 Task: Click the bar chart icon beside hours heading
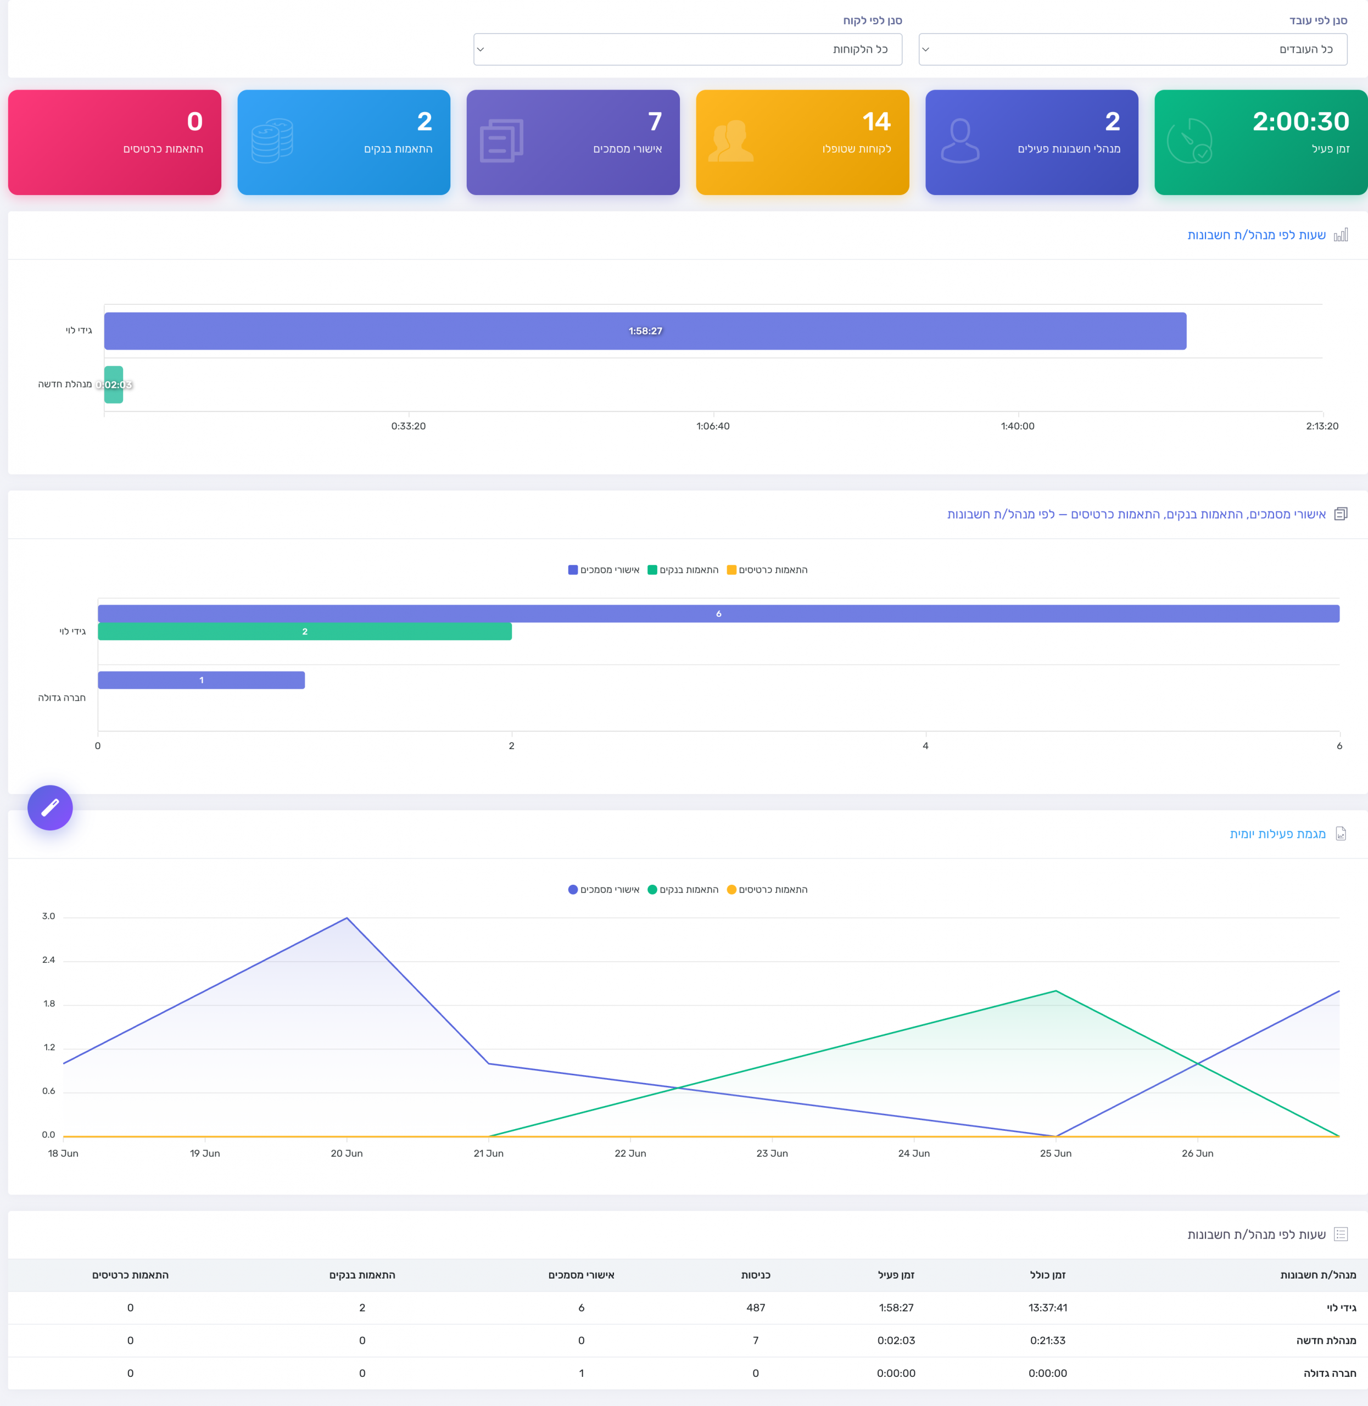pyautogui.click(x=1341, y=235)
